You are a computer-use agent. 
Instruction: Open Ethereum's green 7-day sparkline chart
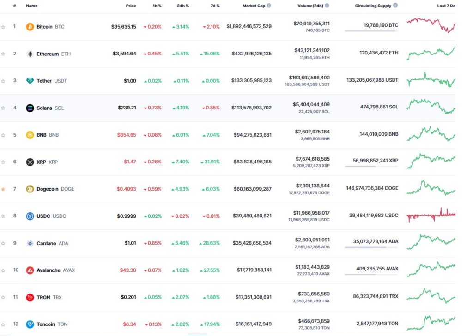click(431, 53)
